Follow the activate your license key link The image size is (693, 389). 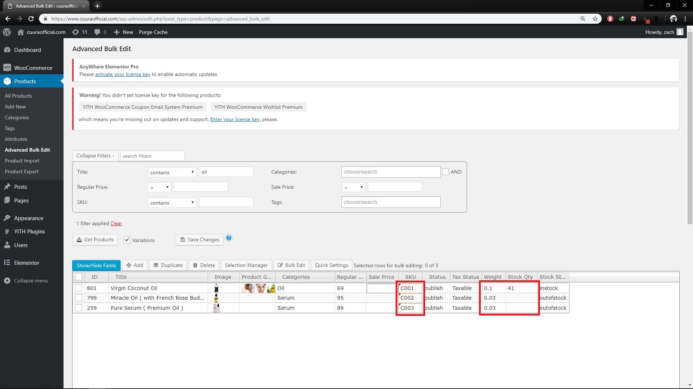(123, 74)
